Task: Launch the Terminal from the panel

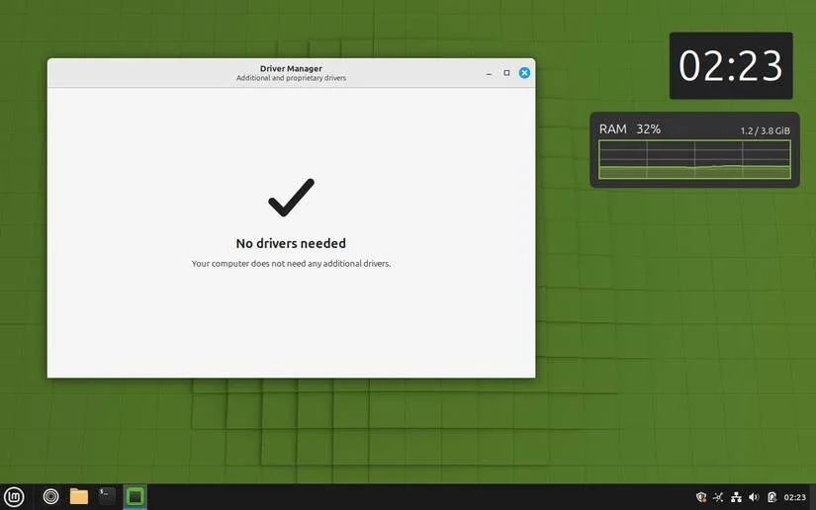Action: pos(107,496)
